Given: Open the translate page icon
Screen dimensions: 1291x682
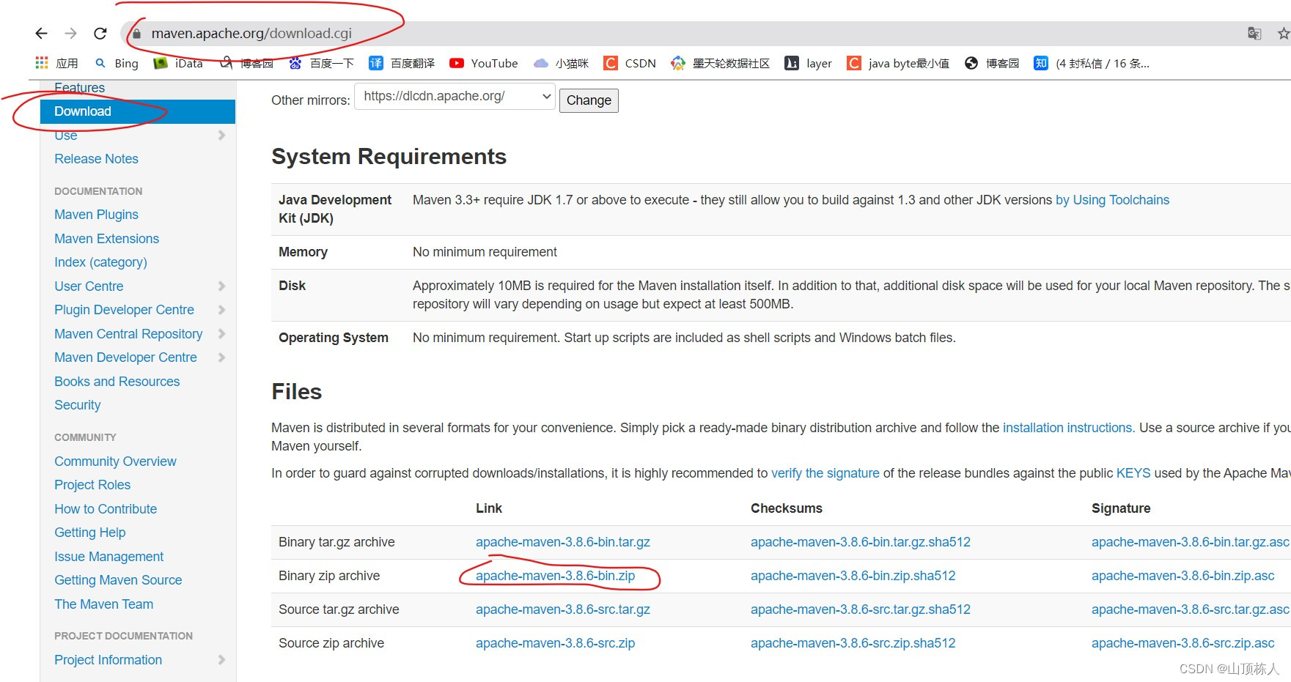Looking at the screenshot, I should [1254, 33].
